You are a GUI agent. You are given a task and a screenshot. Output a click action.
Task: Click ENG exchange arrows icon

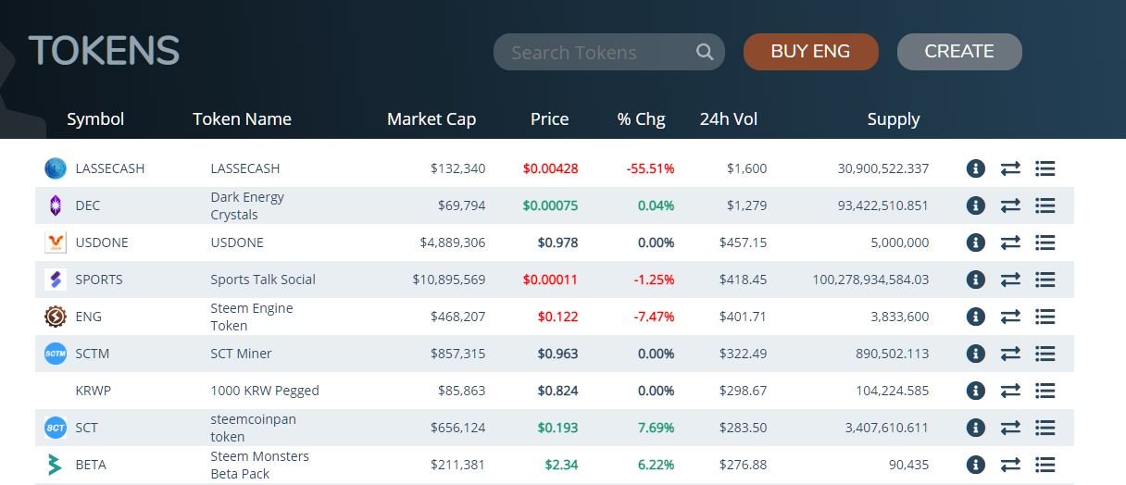point(1010,317)
